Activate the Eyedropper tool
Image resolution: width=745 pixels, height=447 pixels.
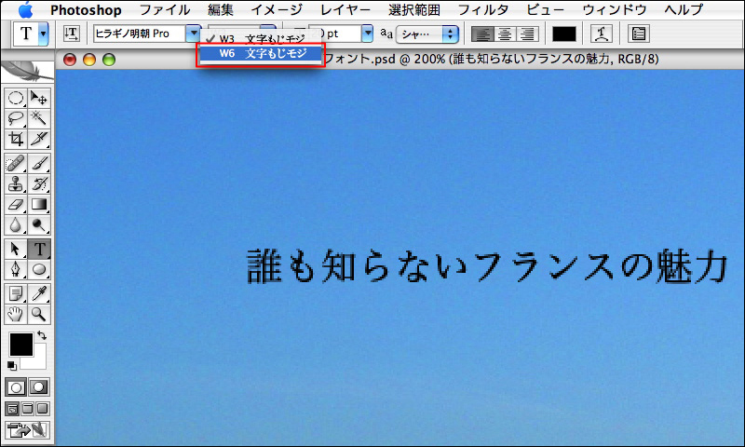click(39, 293)
